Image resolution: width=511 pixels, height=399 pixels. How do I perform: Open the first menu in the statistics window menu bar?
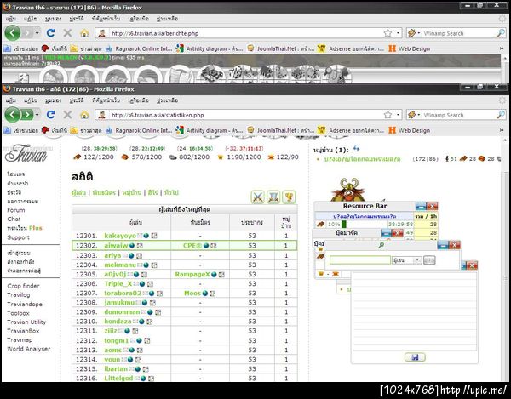pos(11,100)
